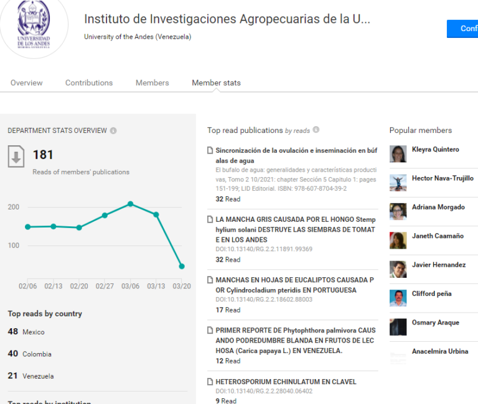Viewport: 478px width, 404px height.
Task: Click the reads download icon beside 181
Action: click(x=16, y=156)
